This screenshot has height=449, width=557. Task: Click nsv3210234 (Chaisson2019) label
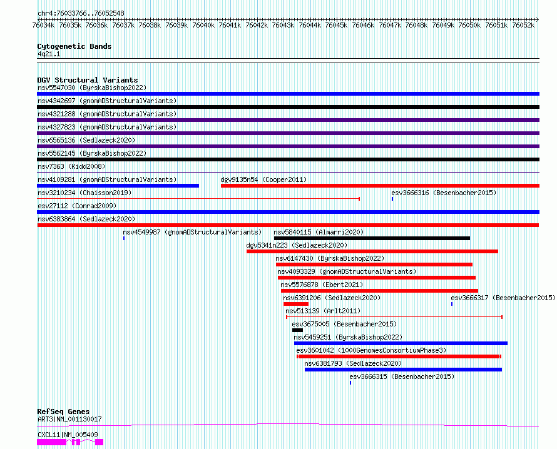84,193
